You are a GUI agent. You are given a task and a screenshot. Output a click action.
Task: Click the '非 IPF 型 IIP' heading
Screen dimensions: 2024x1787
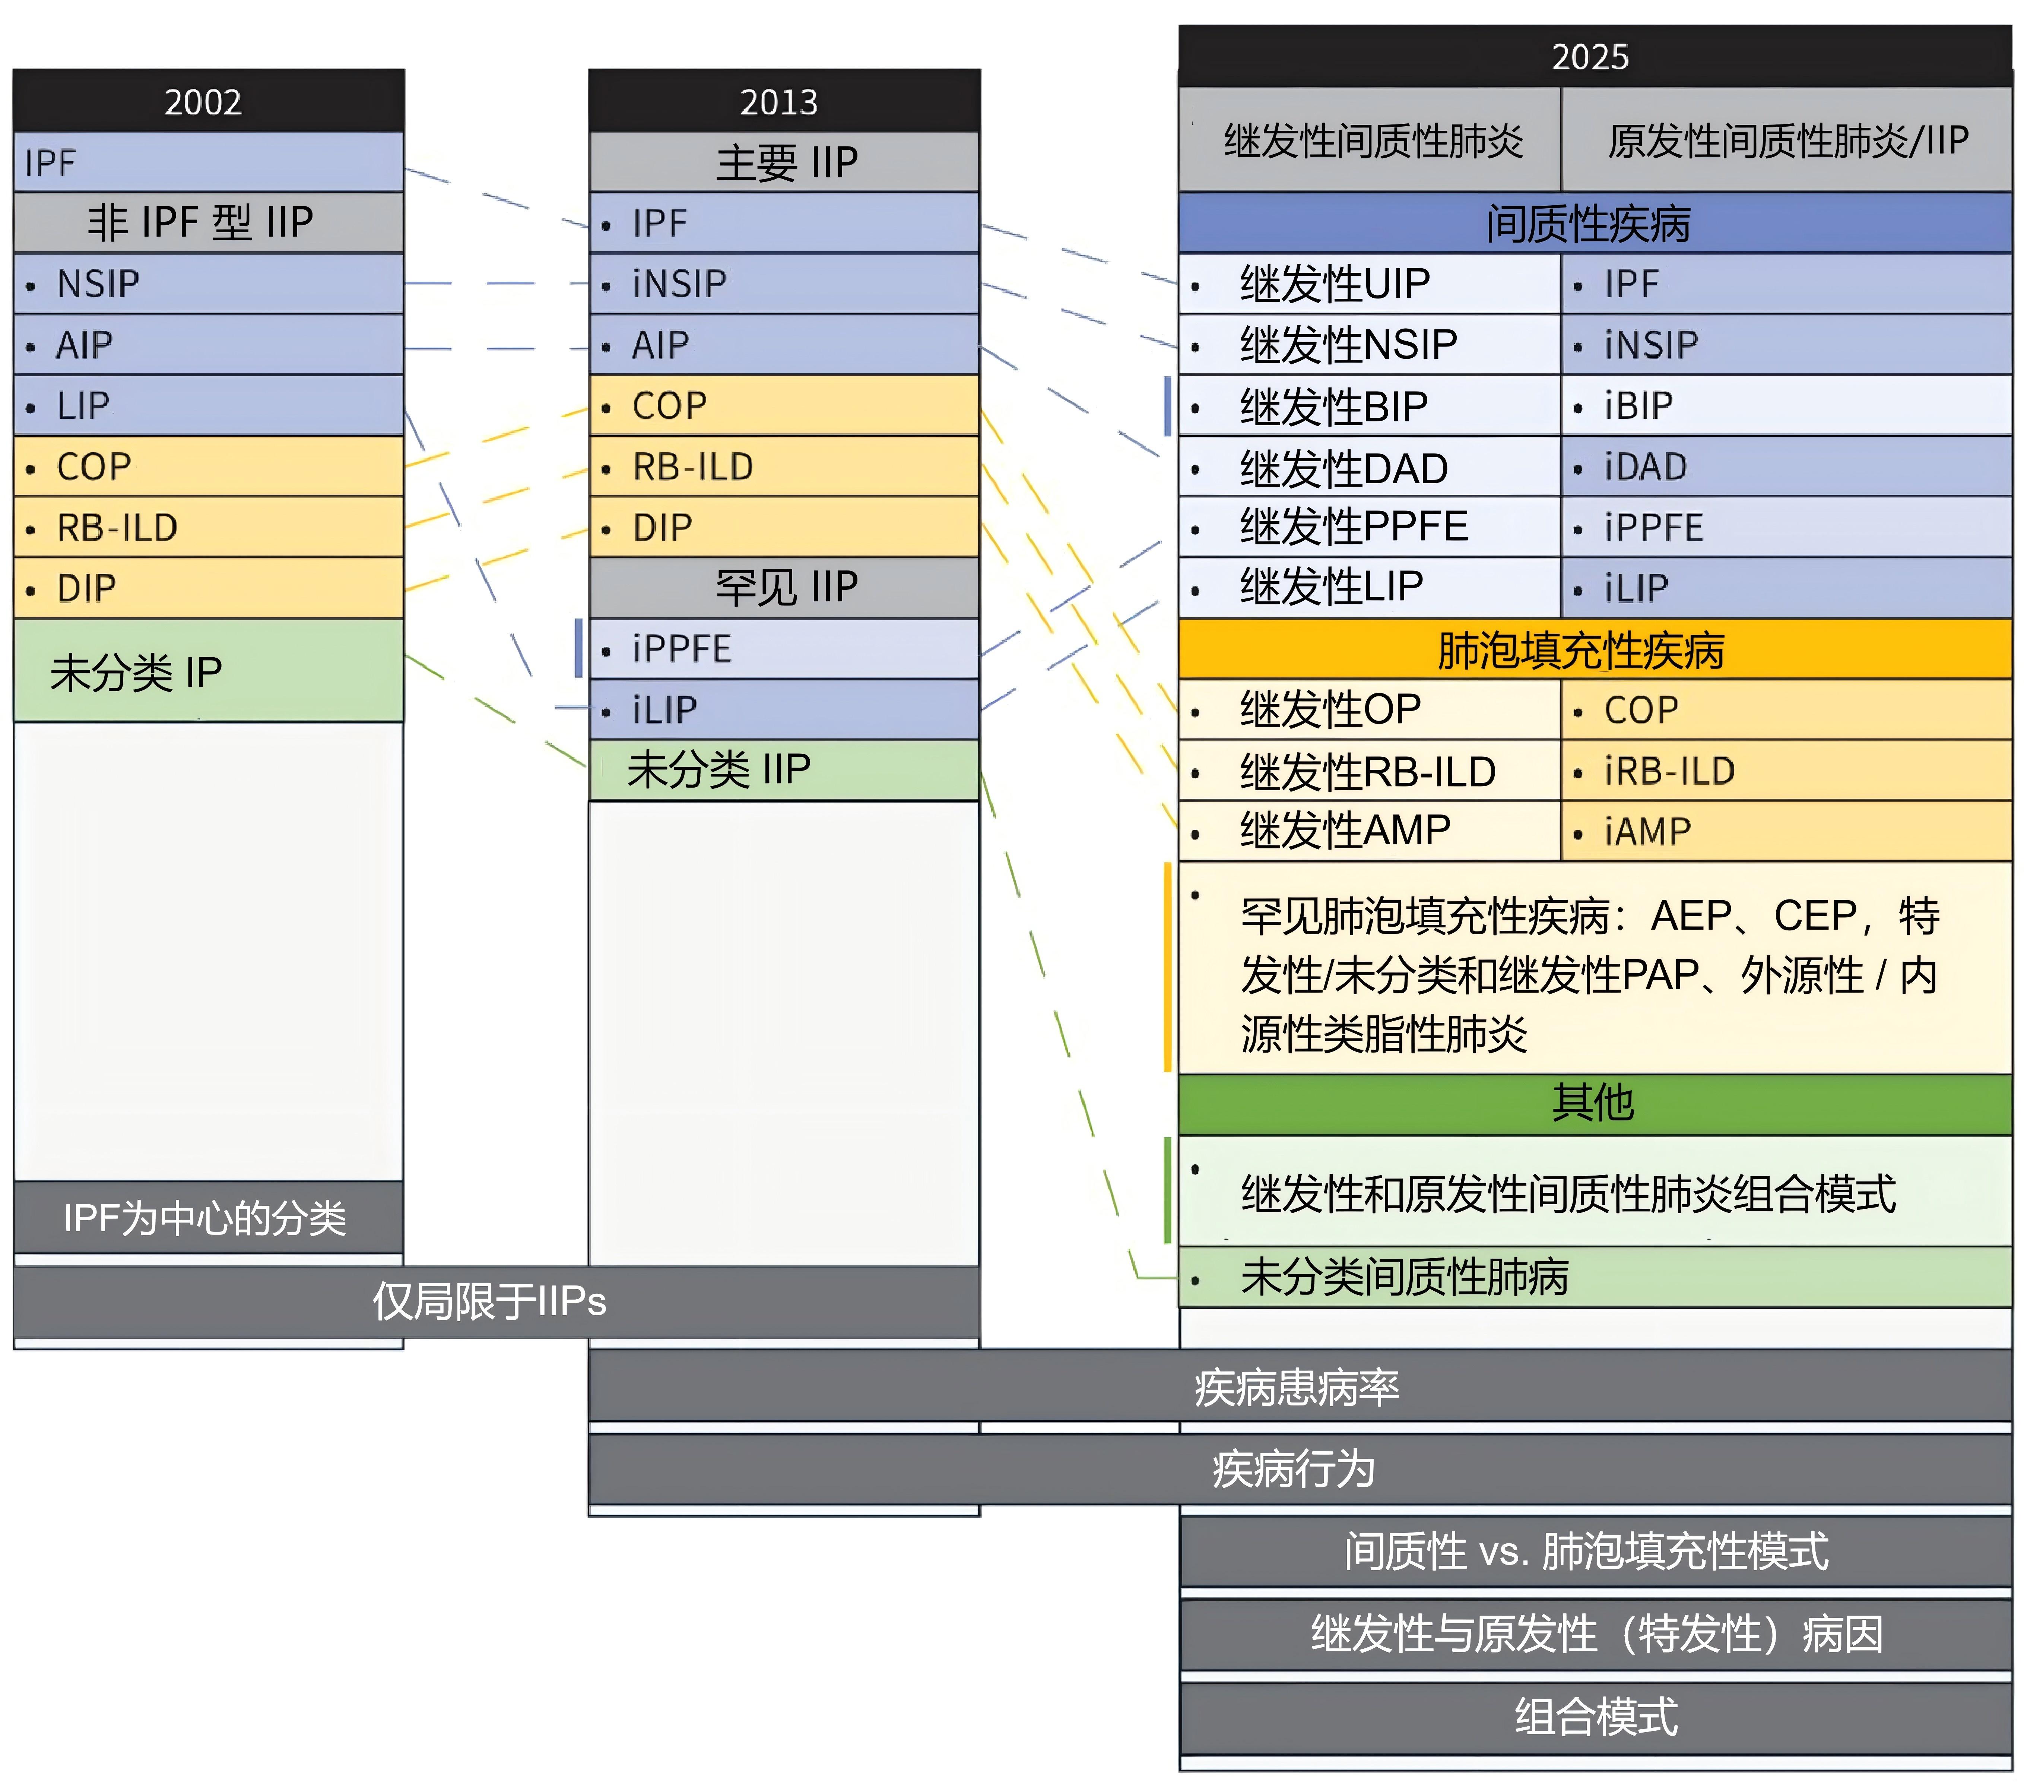click(x=209, y=223)
